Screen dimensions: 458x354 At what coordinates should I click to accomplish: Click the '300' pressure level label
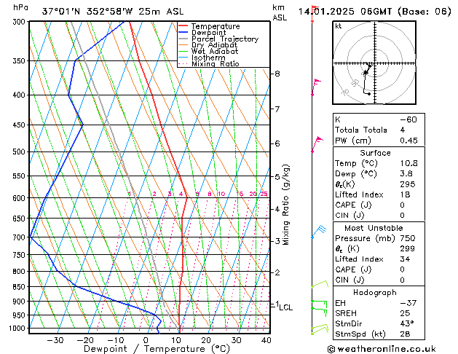20,22
